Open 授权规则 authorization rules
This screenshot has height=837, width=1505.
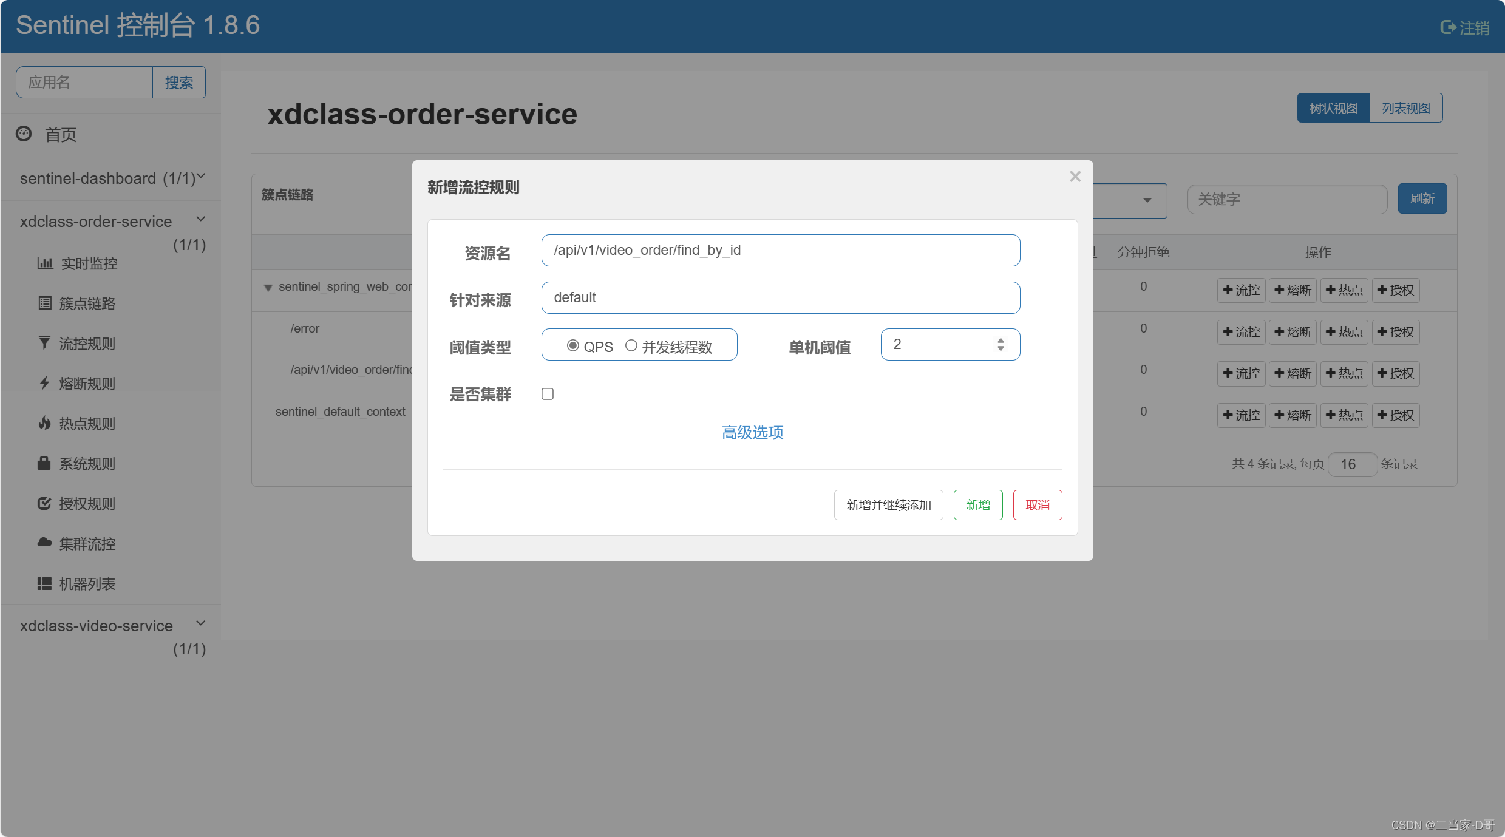coord(77,504)
